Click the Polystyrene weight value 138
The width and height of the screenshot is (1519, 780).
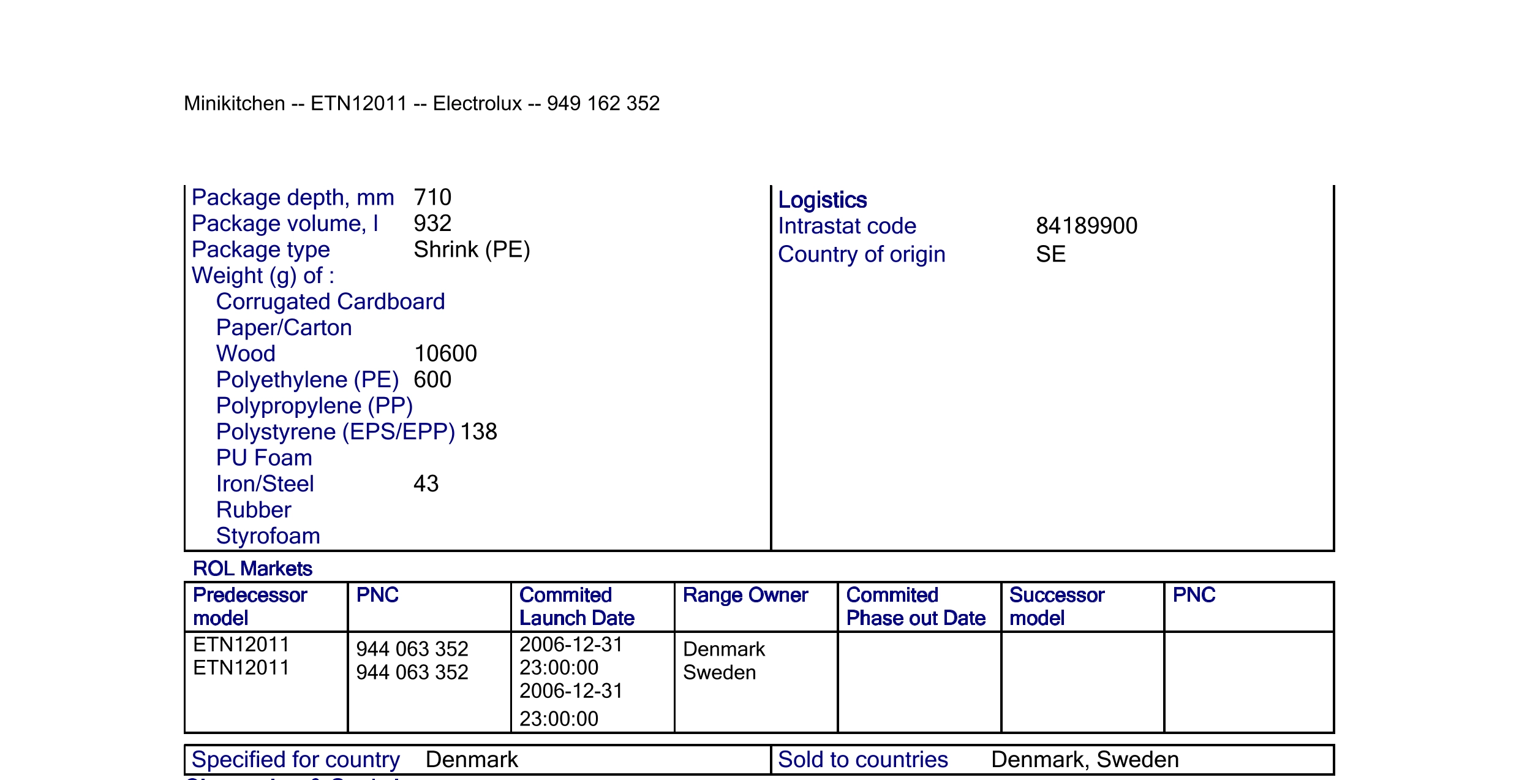(x=478, y=432)
